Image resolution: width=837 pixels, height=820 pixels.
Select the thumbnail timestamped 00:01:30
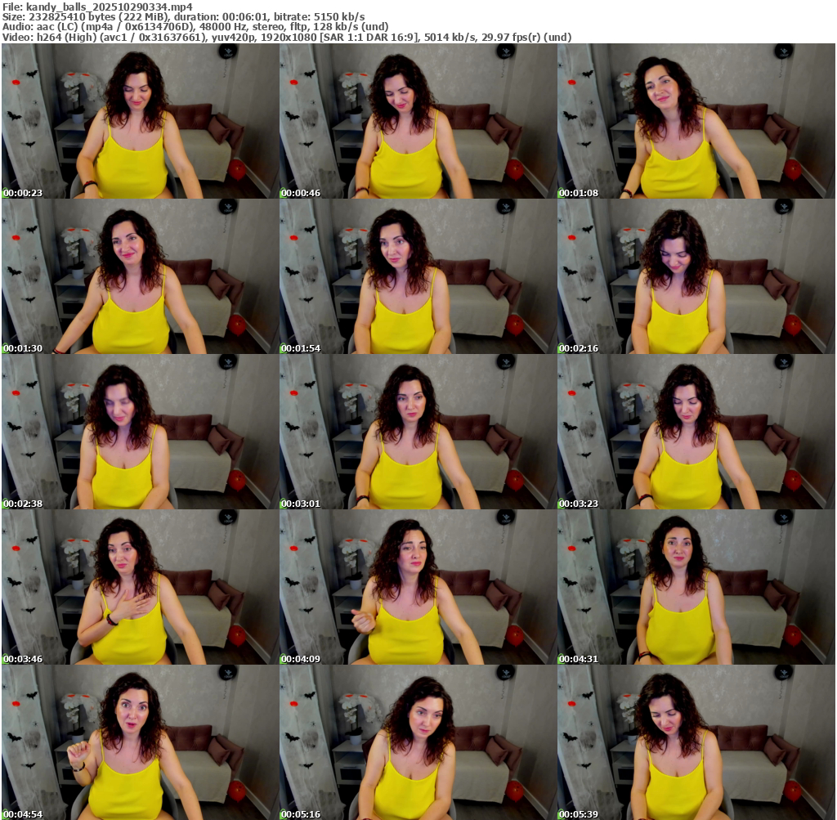pyautogui.click(x=140, y=276)
